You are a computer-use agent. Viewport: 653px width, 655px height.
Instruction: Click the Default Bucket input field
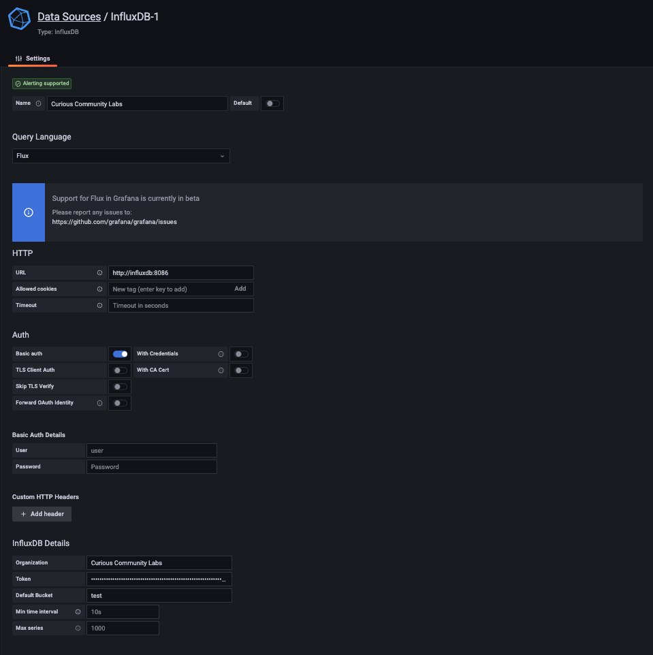point(159,596)
